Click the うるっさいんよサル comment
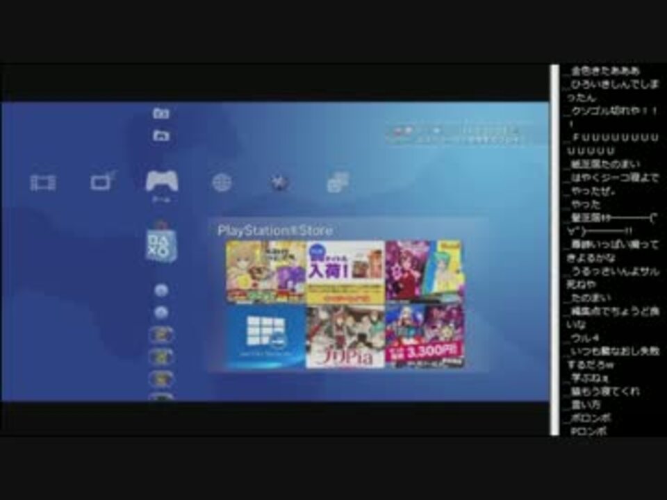 (613, 277)
